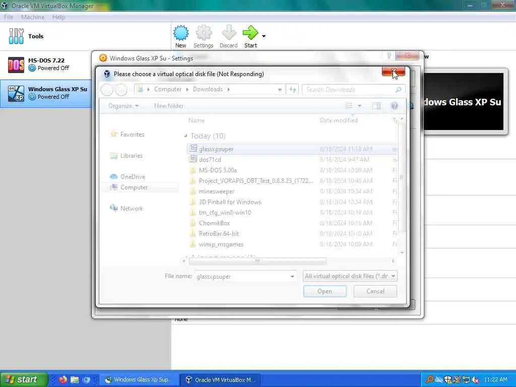
Task: Sort by the Name column header
Action: click(x=197, y=120)
